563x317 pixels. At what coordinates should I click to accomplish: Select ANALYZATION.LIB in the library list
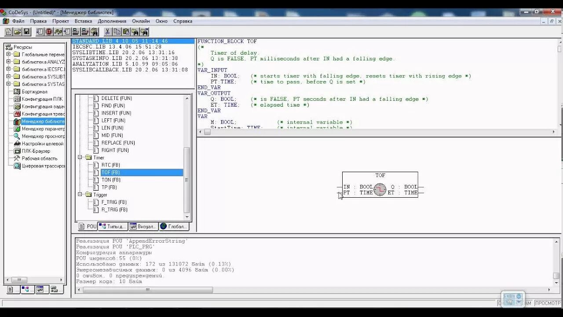coord(133,64)
